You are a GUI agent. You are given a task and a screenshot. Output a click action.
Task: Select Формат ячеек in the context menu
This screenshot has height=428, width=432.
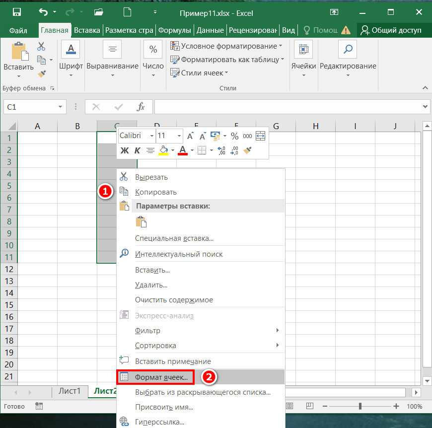click(x=161, y=377)
